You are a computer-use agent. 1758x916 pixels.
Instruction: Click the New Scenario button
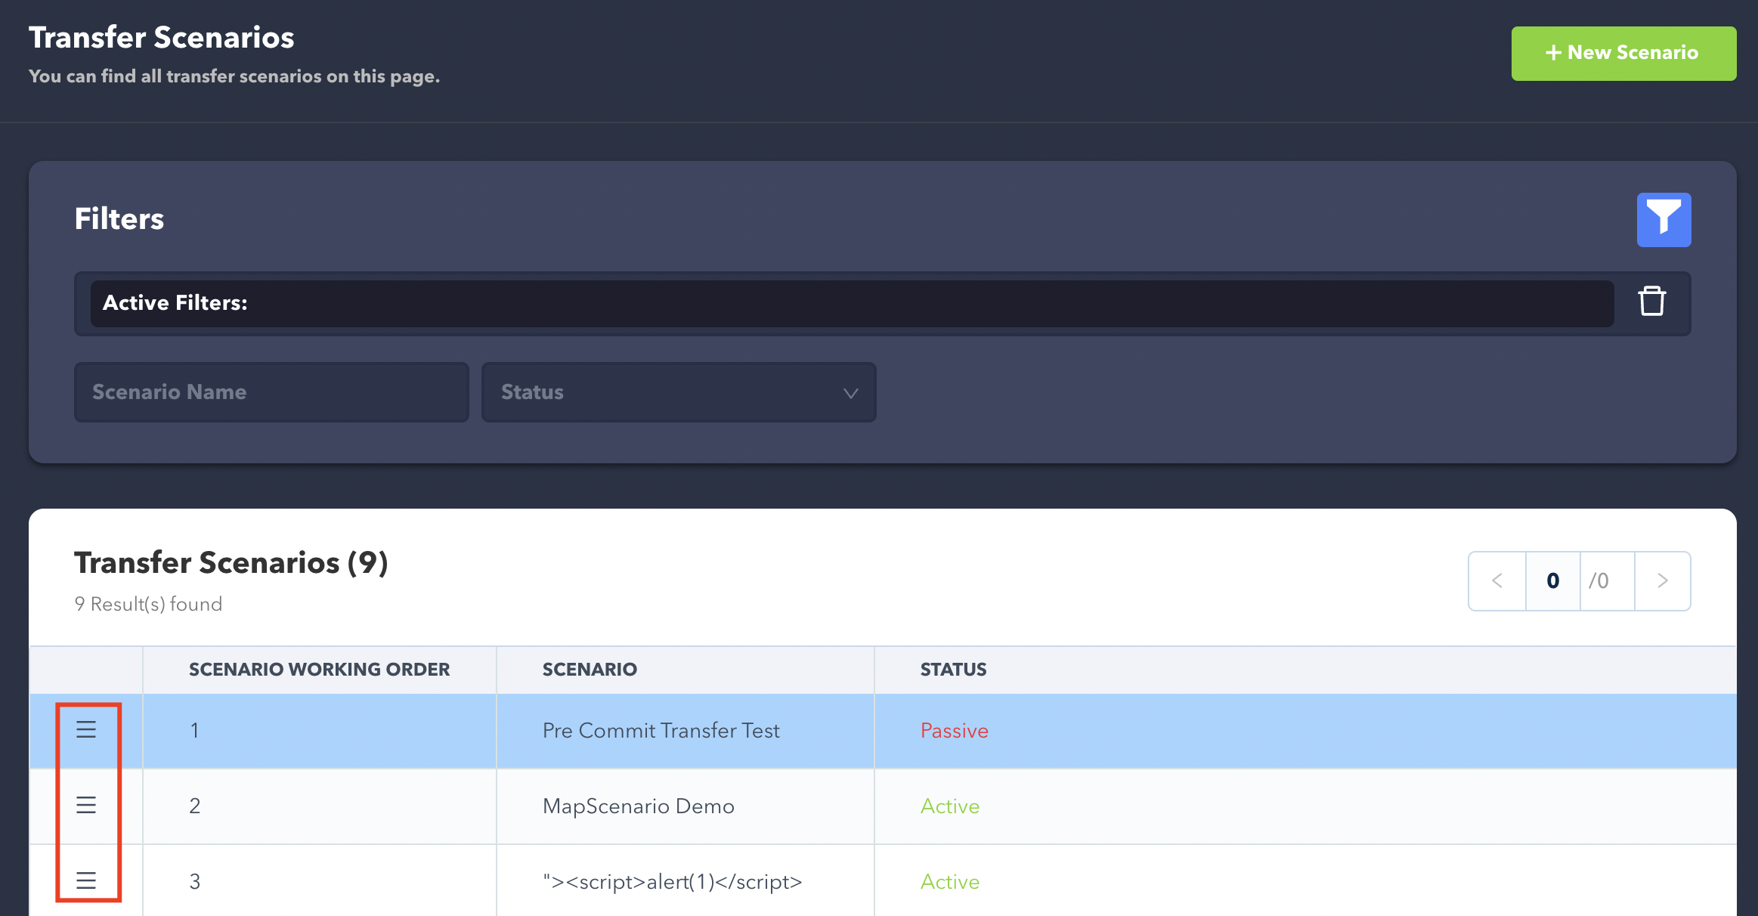point(1623,53)
